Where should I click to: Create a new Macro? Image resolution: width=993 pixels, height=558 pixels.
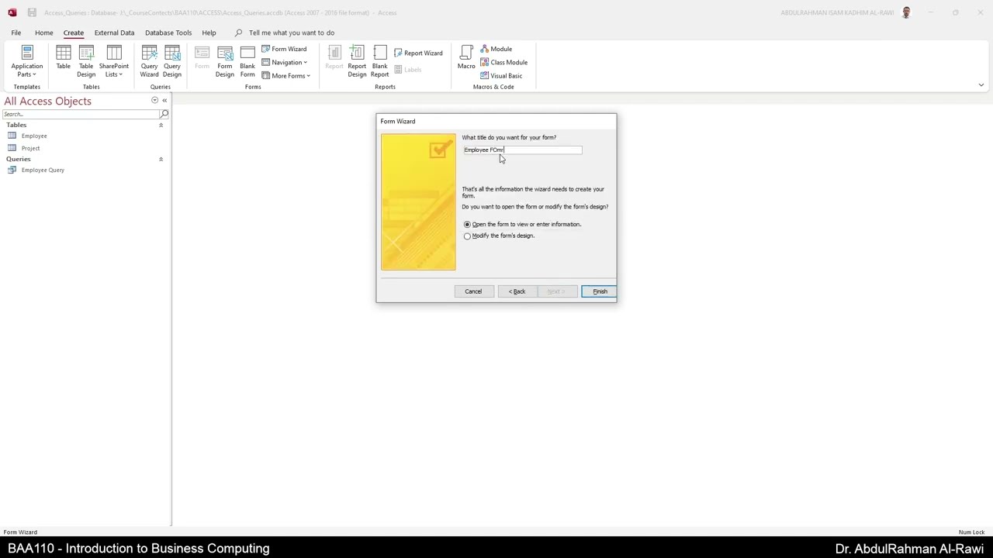466,57
